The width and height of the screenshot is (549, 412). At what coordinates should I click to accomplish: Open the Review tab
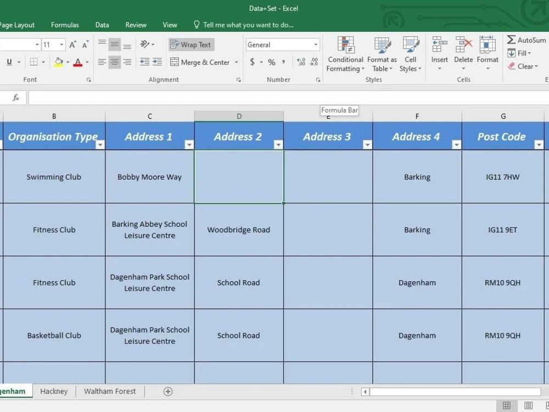[136, 25]
